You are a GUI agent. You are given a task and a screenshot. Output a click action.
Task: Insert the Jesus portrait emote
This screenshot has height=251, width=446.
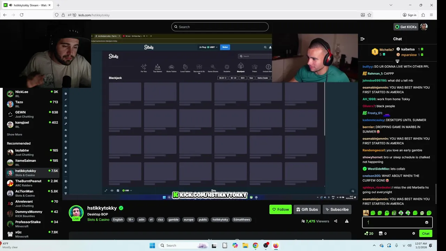click(x=366, y=213)
